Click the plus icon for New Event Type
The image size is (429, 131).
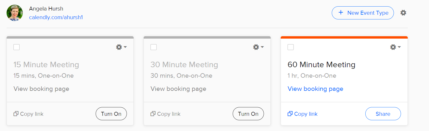click(341, 13)
